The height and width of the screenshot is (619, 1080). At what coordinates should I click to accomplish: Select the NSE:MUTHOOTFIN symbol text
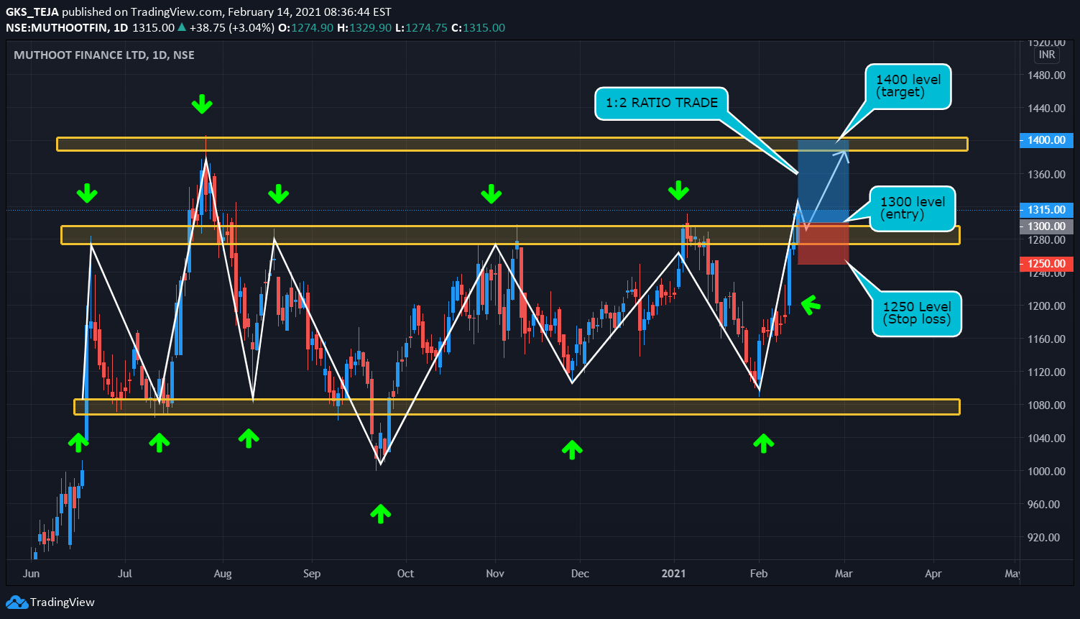[57, 28]
